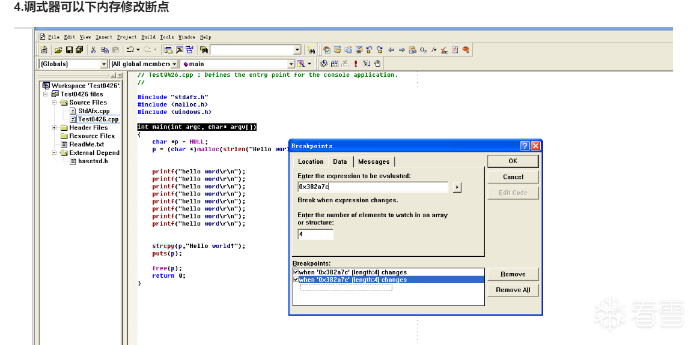
Task: Open the Build menu
Action: [148, 37]
